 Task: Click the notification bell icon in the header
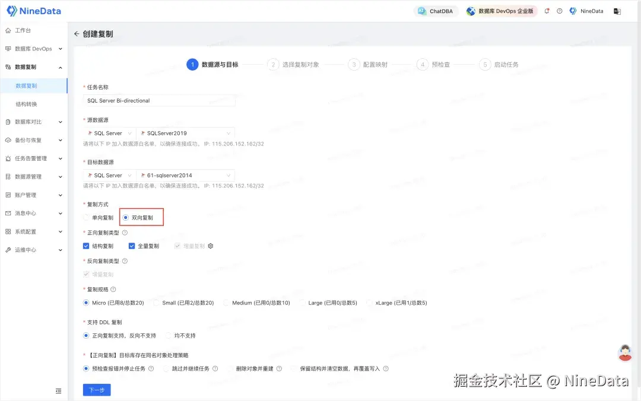[547, 11]
